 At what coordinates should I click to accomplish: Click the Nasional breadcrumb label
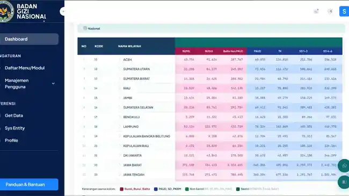click(x=94, y=28)
